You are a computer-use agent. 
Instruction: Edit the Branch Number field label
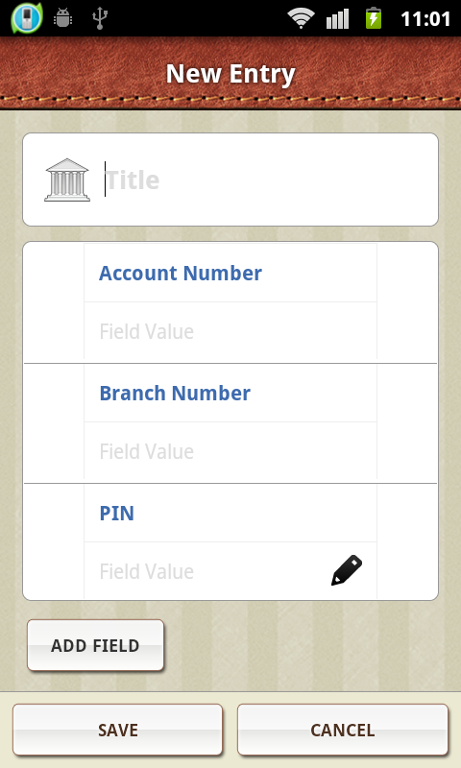coord(230,393)
